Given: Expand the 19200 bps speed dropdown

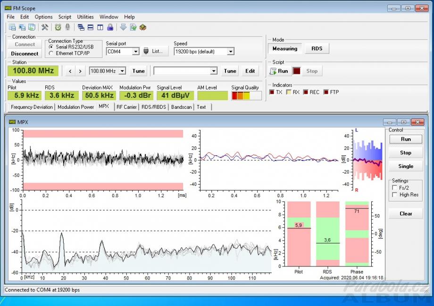Looking at the screenshot, I should click(x=230, y=51).
